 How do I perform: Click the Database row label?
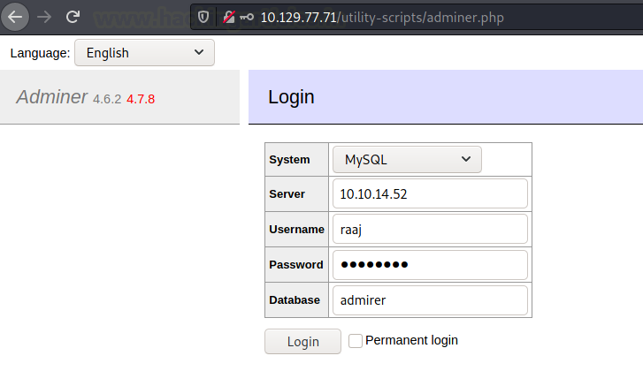(x=295, y=300)
